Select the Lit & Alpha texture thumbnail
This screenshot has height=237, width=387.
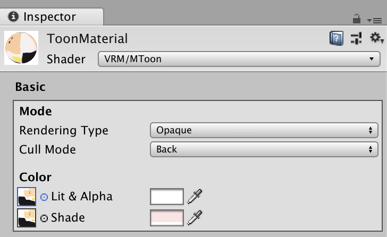(x=27, y=197)
